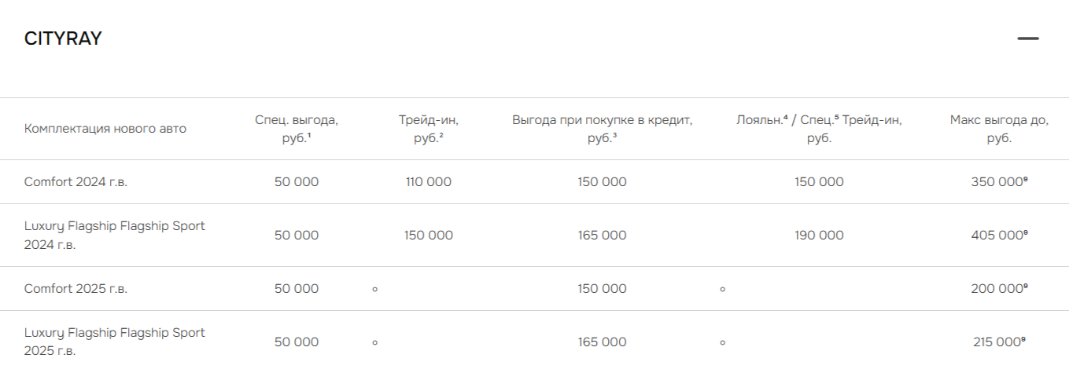The width and height of the screenshot is (1069, 391).
Task: Click the 110 000 trade-in value
Action: (x=429, y=181)
